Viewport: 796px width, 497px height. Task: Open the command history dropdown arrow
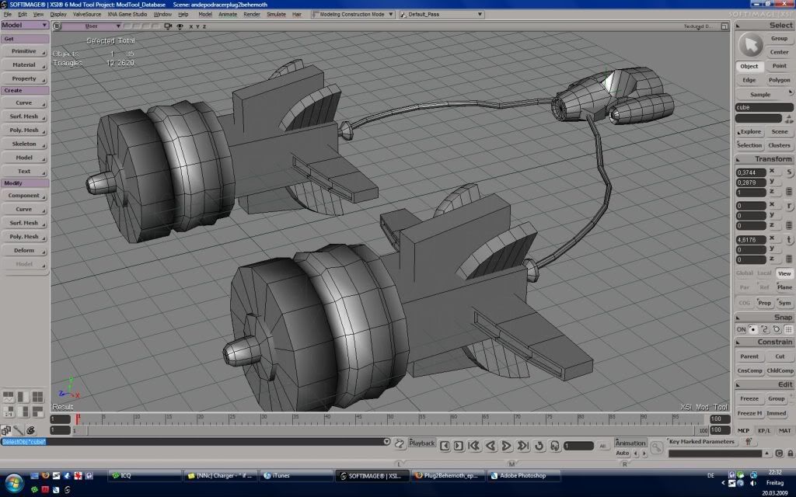[386, 442]
